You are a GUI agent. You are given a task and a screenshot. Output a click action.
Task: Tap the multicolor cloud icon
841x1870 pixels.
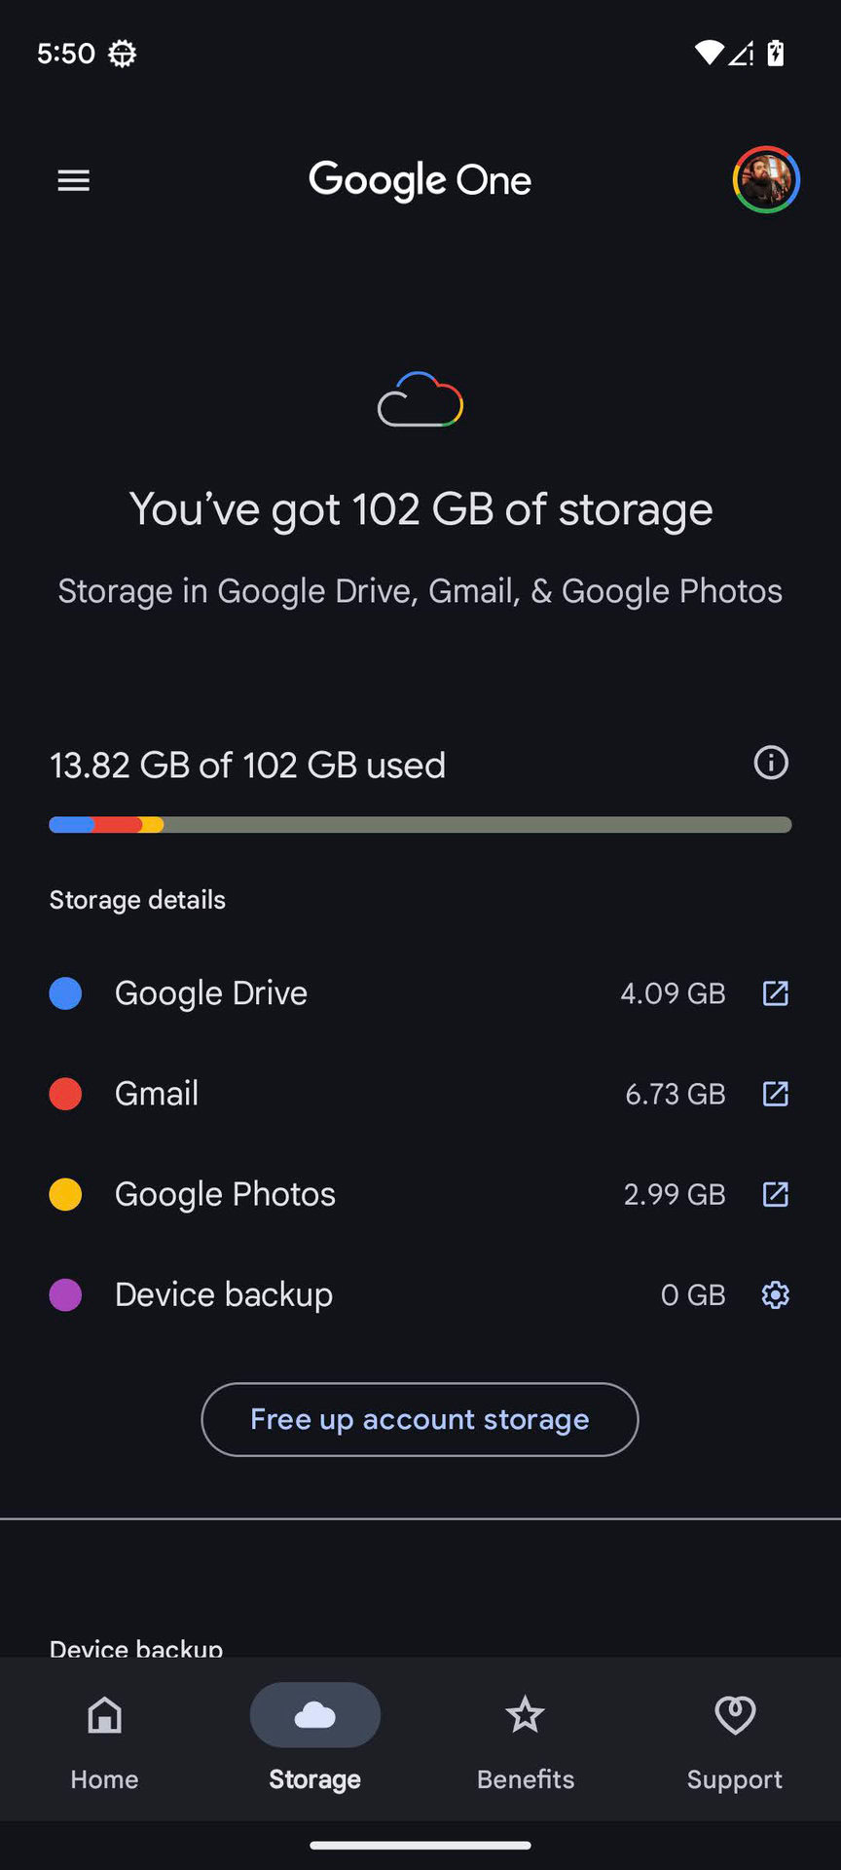(420, 399)
